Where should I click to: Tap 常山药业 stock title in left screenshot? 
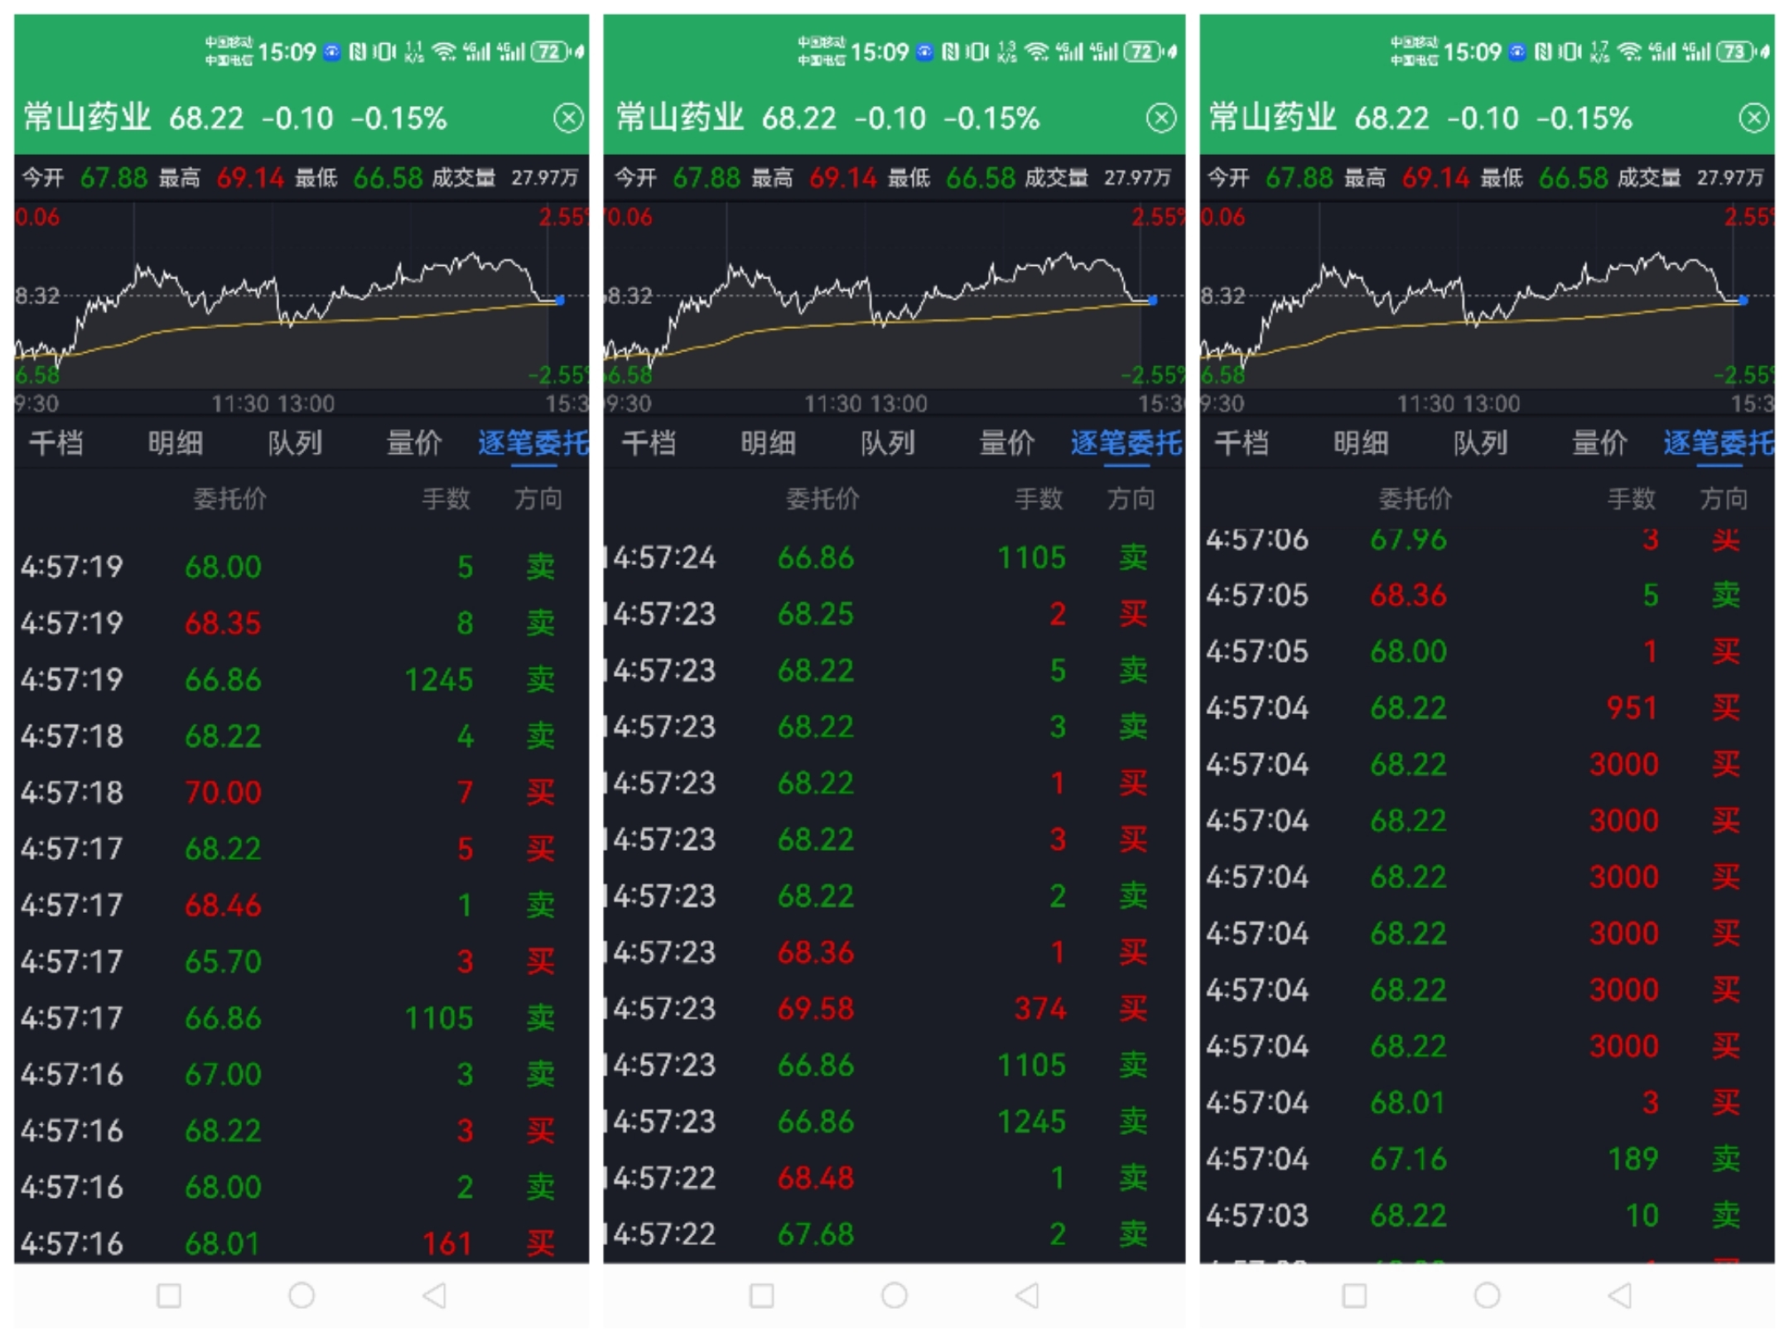tap(87, 118)
